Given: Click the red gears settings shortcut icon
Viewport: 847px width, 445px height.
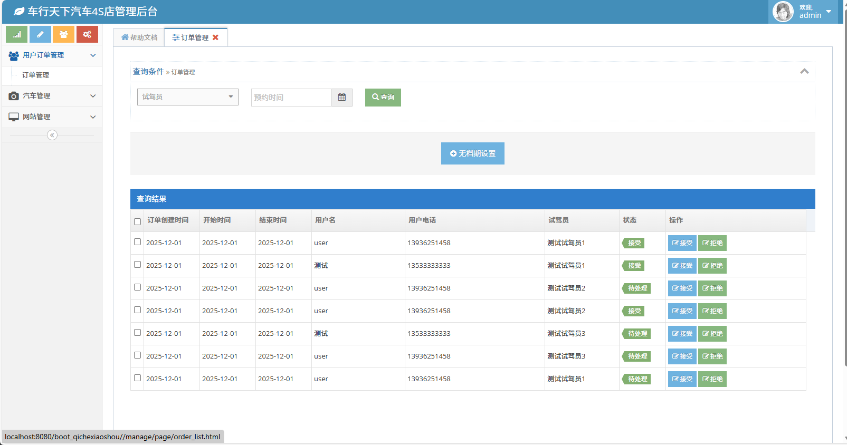Looking at the screenshot, I should (87, 34).
